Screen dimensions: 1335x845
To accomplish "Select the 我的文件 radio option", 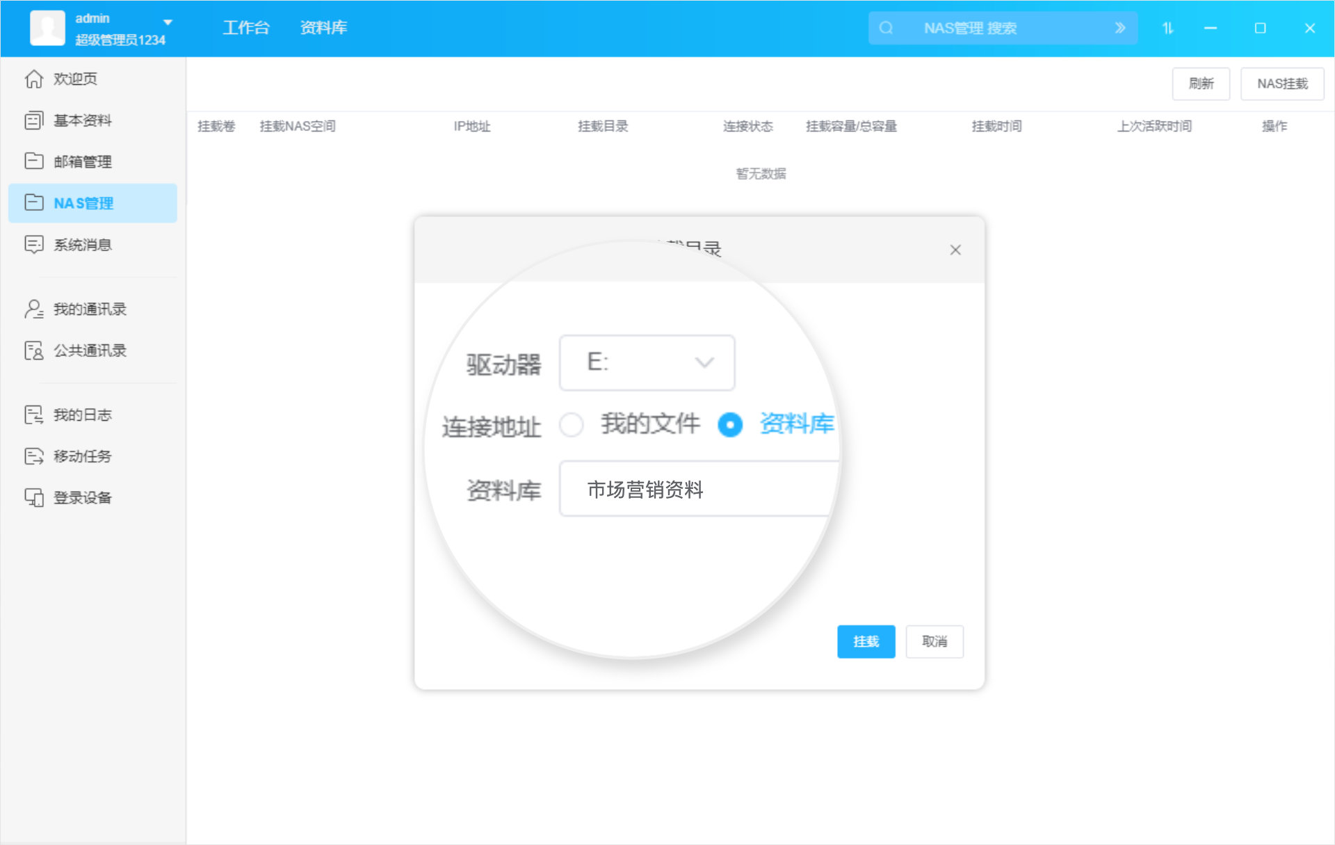I will coord(572,424).
